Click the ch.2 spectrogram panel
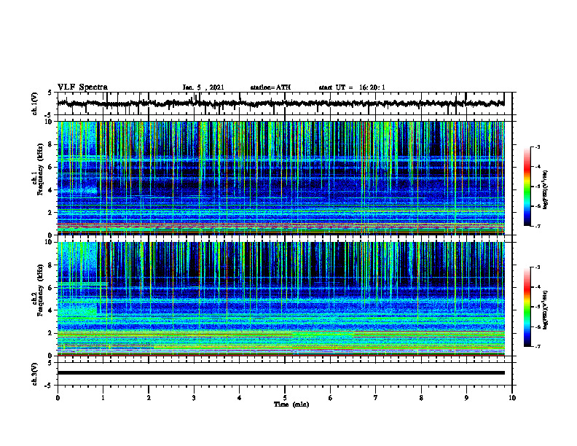This screenshot has height=446, width=577. 281,299
